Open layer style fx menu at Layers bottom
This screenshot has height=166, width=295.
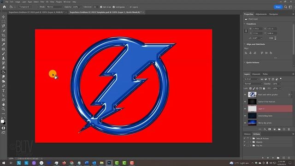pos(265,129)
